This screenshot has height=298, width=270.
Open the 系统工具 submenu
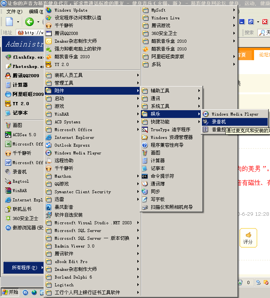click(171, 106)
